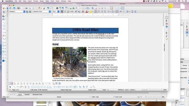This screenshot has height=106, width=189.
Task: Open the Format menu
Action: click(35, 1)
